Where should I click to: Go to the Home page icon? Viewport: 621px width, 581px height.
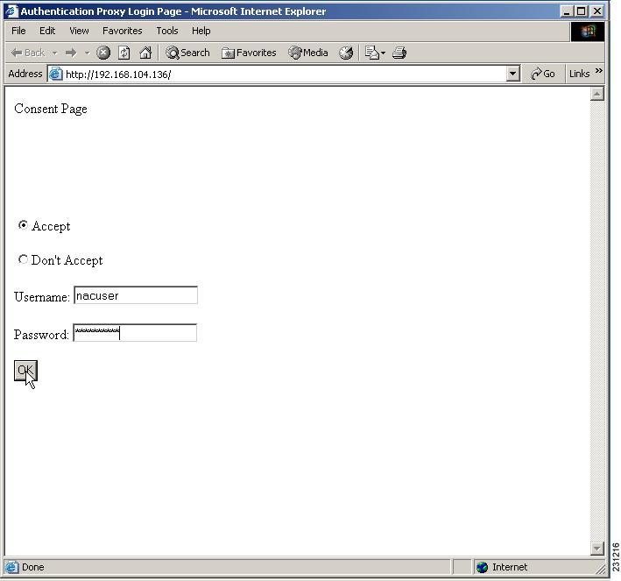[x=145, y=53]
